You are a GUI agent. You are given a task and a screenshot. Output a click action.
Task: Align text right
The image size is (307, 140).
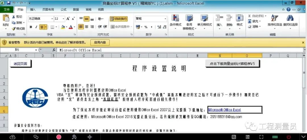pos(92,27)
